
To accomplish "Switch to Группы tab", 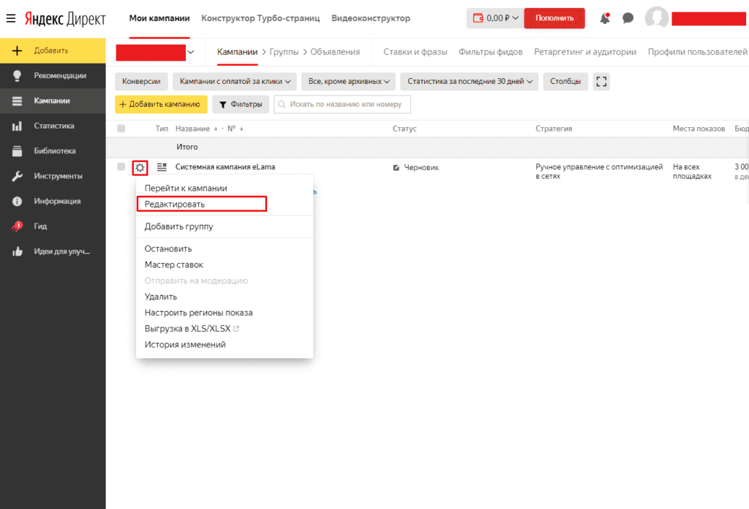I will 284,52.
